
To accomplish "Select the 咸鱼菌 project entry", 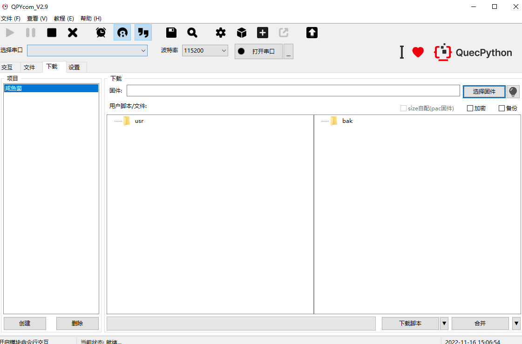I will (51, 88).
